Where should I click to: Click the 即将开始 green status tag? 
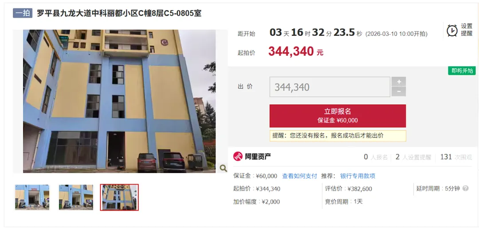tap(462, 71)
